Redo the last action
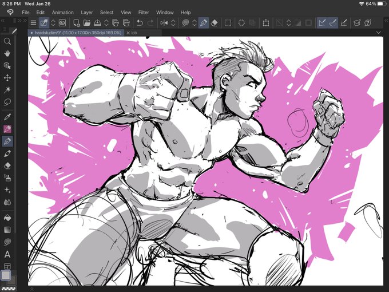Image resolution: width=389 pixels, height=292 pixels. (x=150, y=23)
